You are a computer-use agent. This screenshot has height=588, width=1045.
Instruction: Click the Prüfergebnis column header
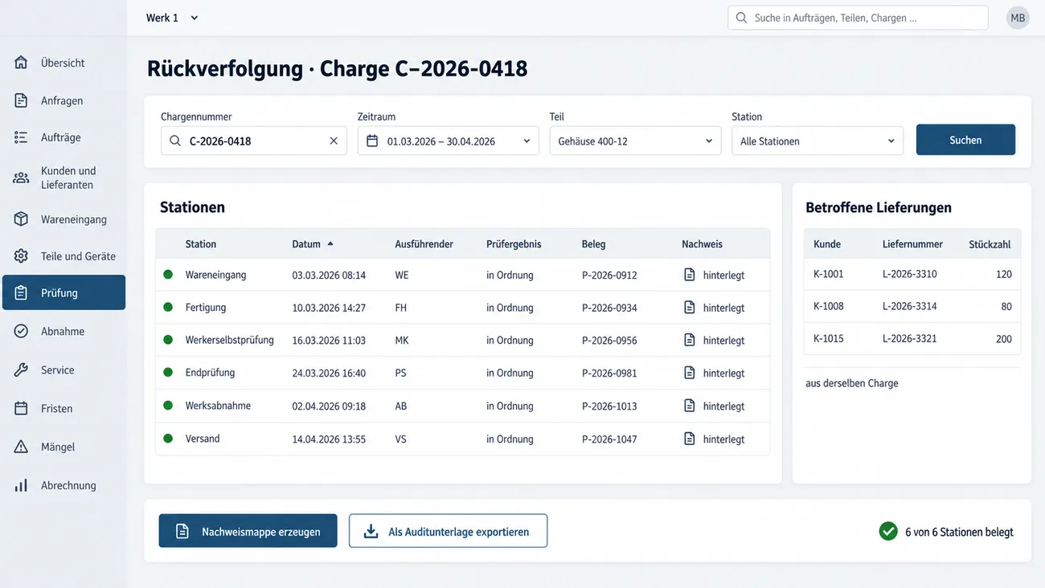514,244
